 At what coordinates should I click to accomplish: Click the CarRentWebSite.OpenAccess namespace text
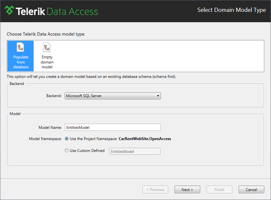145,139
